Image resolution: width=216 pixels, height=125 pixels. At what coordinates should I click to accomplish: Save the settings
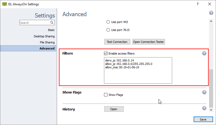coord(203,119)
